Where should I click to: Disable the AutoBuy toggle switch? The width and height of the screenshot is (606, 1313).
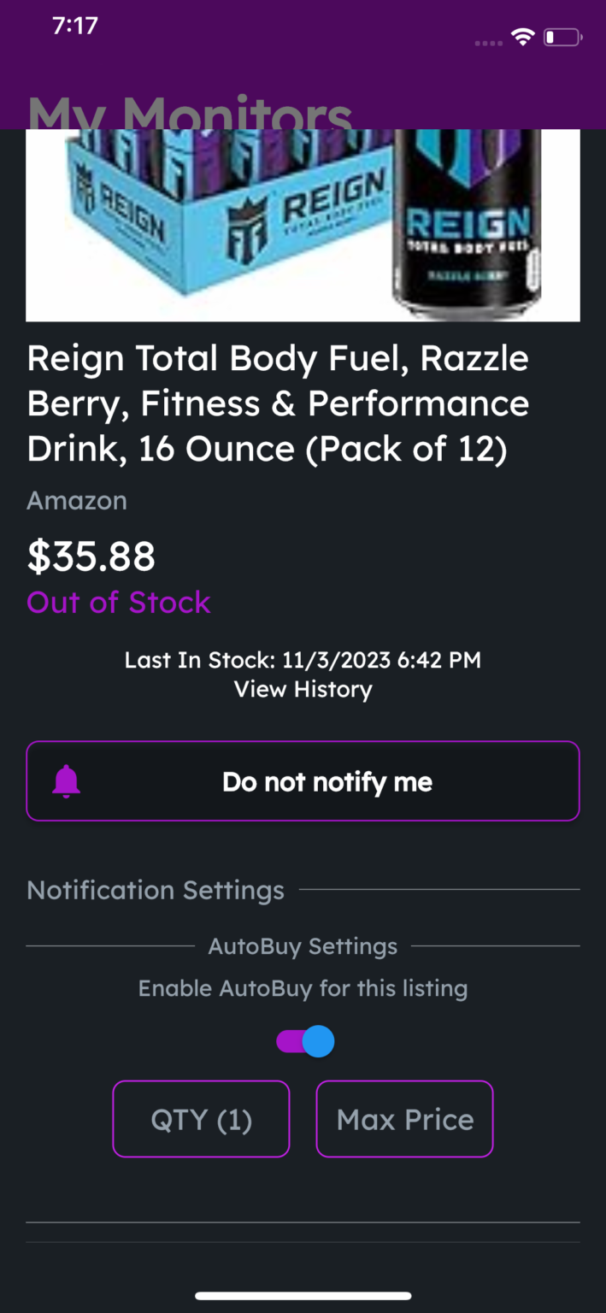(x=303, y=1040)
